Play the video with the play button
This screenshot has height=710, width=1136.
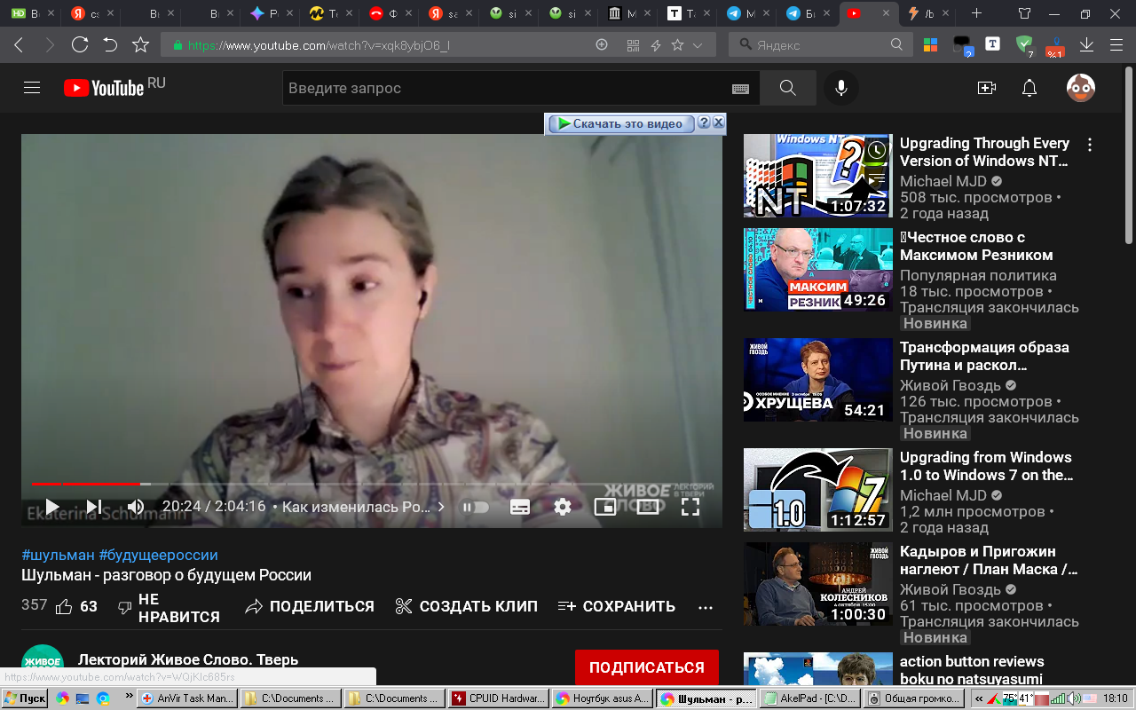coord(52,507)
